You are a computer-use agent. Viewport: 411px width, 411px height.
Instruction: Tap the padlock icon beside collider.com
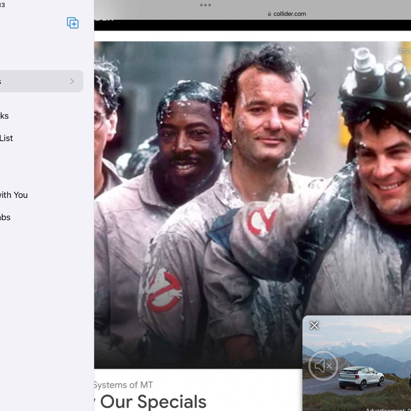[269, 14]
